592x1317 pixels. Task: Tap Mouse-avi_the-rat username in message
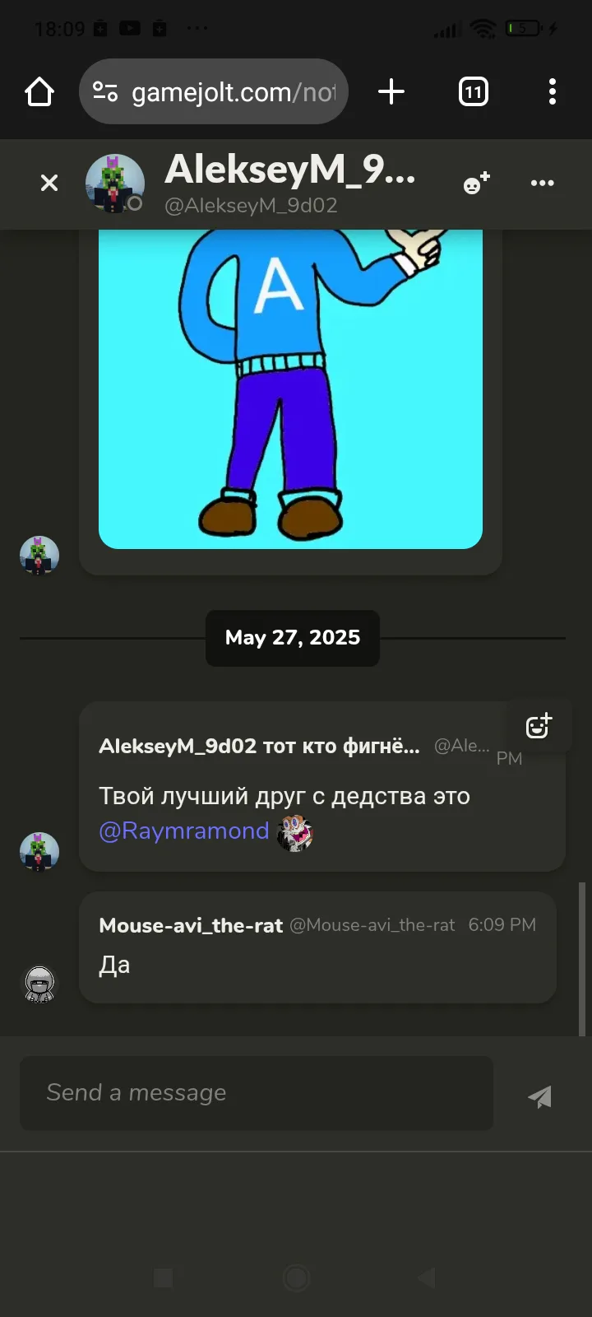coord(191,925)
